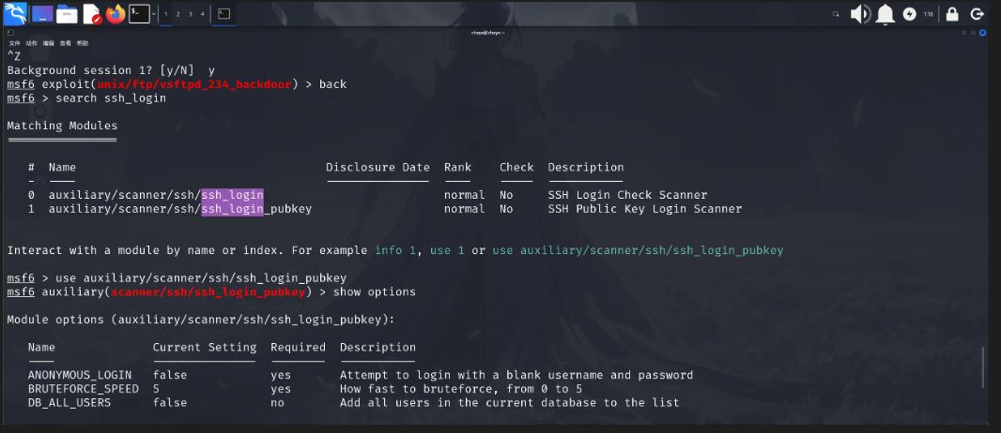Click the show desktop panel icon

click(x=42, y=13)
